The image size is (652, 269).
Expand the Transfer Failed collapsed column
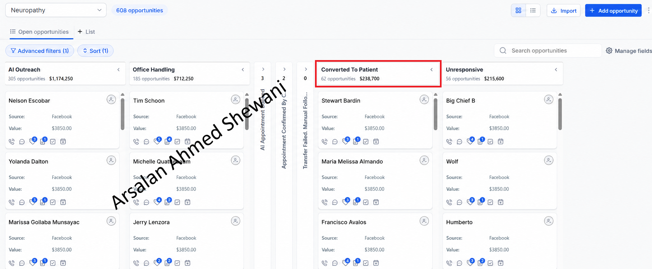tap(306, 69)
